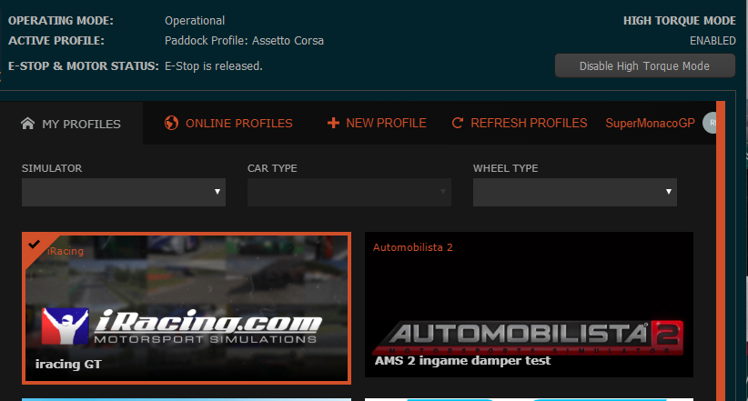
Task: Click the refresh arrow icon
Action: point(457,123)
